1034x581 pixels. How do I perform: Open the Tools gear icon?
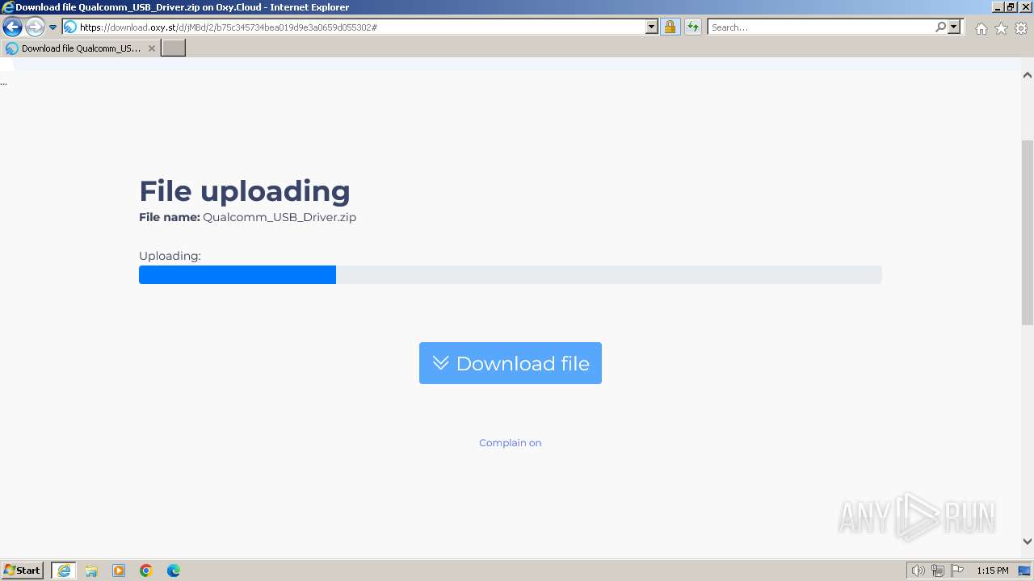1021,28
